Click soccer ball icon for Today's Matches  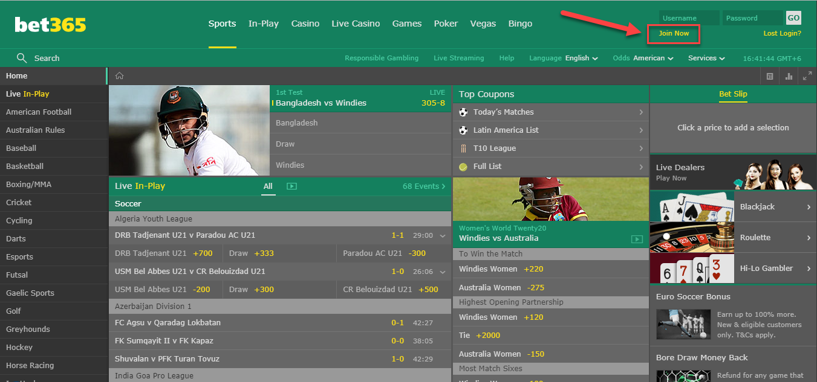463,112
